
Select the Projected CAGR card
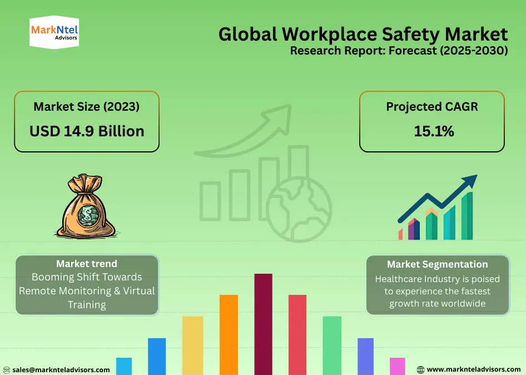[432, 121]
